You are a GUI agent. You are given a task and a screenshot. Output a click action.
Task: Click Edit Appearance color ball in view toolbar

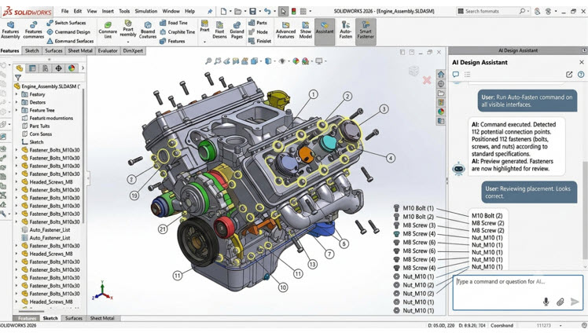coord(296,61)
